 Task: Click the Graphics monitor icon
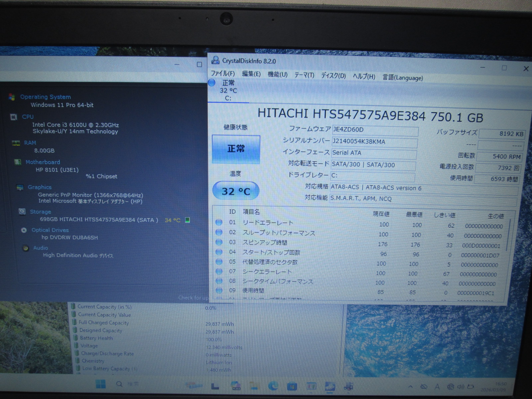(x=20, y=187)
